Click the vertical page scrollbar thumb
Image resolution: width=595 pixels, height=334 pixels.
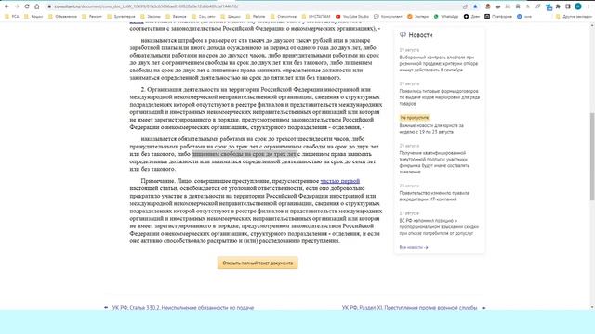coord(592,156)
